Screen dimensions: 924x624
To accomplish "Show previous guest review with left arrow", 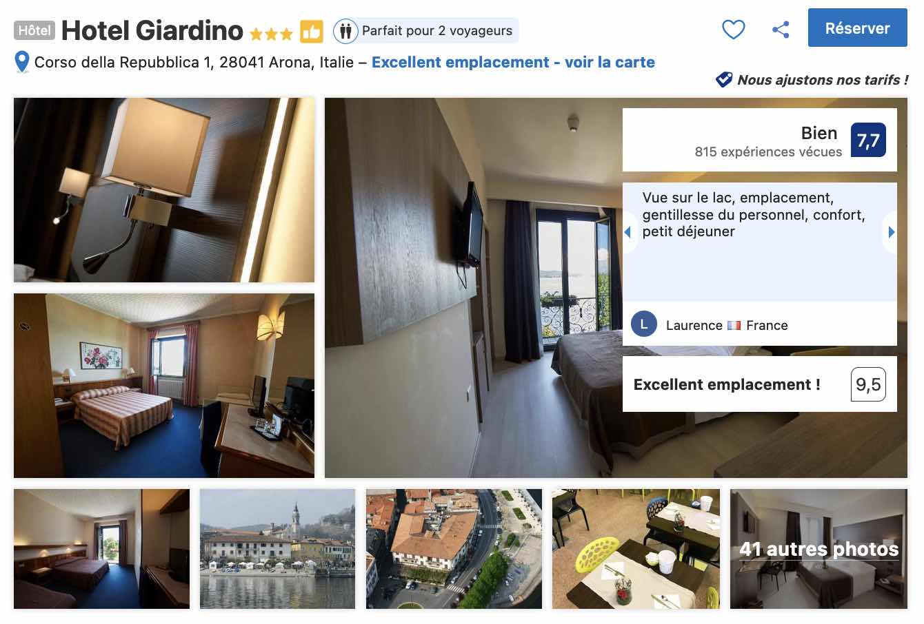I will (x=628, y=232).
